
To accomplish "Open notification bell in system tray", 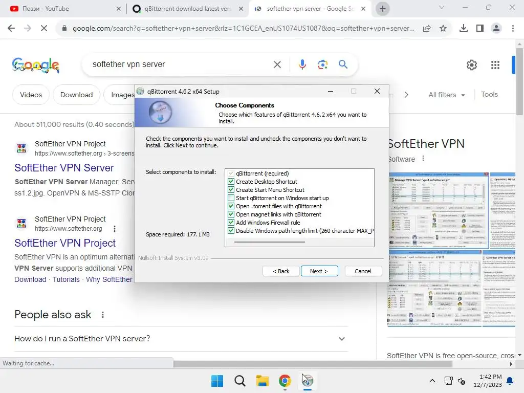I will [x=510, y=381].
